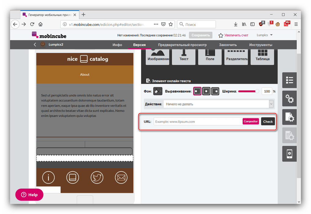The height and width of the screenshot is (214, 311).
Task: Select left alignment option
Action: click(197, 91)
